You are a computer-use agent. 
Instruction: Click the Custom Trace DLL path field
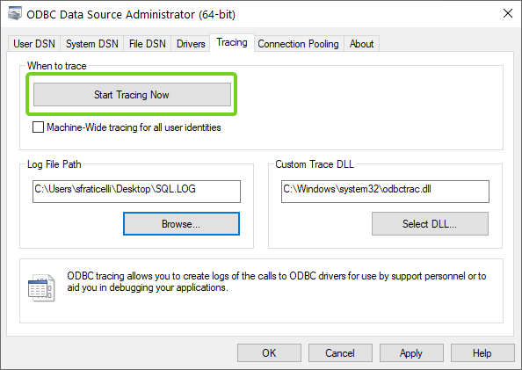click(x=385, y=192)
